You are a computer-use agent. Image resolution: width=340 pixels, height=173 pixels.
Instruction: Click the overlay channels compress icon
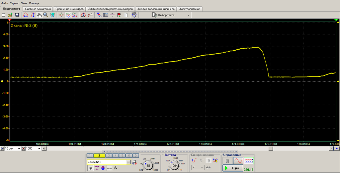pos(61,15)
